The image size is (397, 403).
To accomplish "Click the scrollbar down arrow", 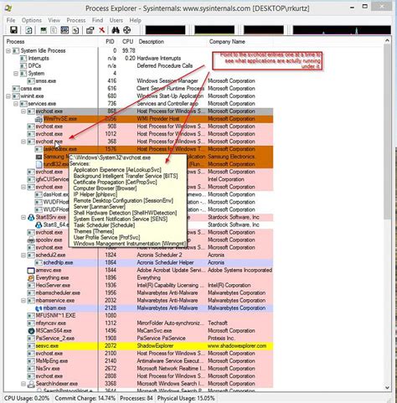I will pos(387,387).
